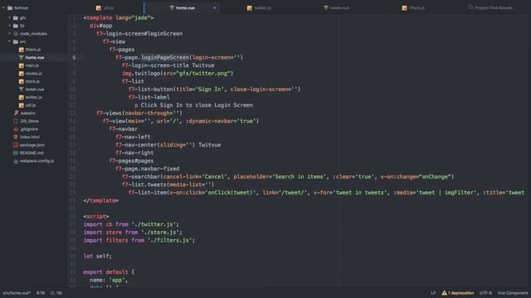Click the webpack.config.js webpack icon

point(16,161)
